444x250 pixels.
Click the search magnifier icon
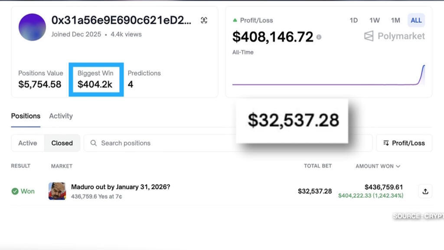coord(93,143)
